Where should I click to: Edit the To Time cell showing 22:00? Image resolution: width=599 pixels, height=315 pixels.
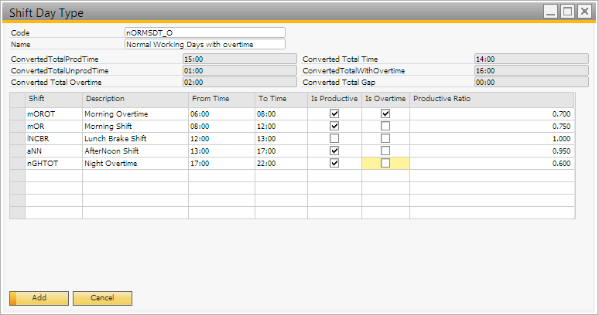[280, 164]
